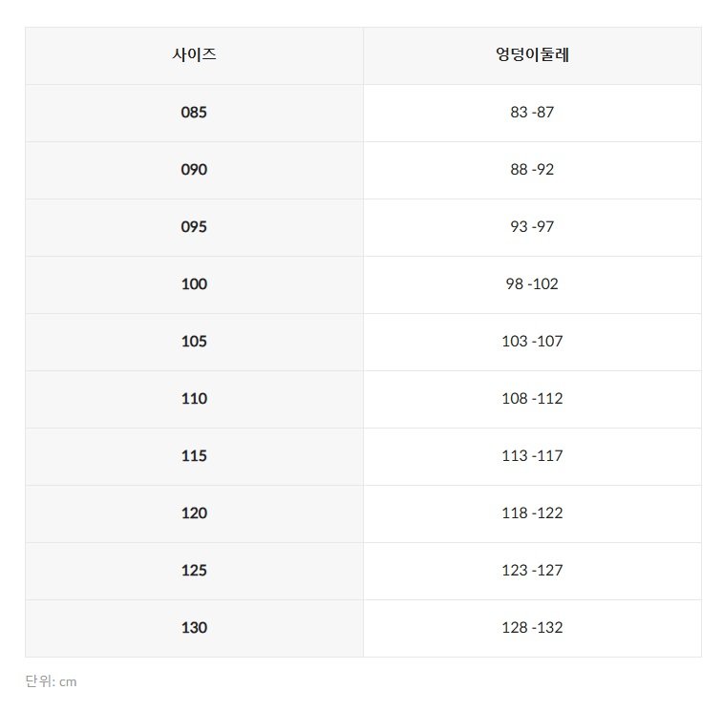Click the 단위: cm unit note
The height and width of the screenshot is (711, 723).
click(x=51, y=681)
